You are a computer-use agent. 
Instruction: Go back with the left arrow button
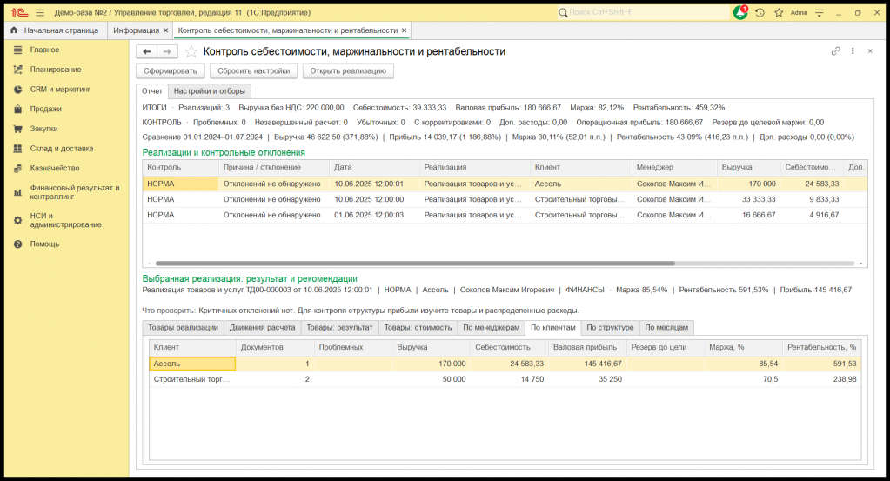[146, 51]
